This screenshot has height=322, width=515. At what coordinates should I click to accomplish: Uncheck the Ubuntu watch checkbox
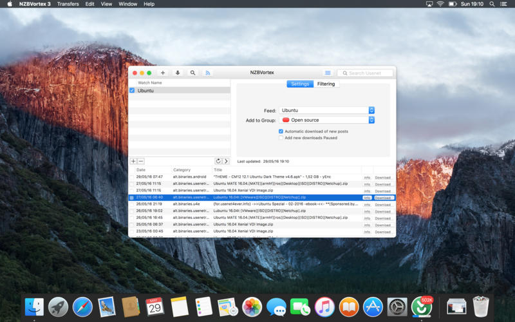[x=133, y=91]
